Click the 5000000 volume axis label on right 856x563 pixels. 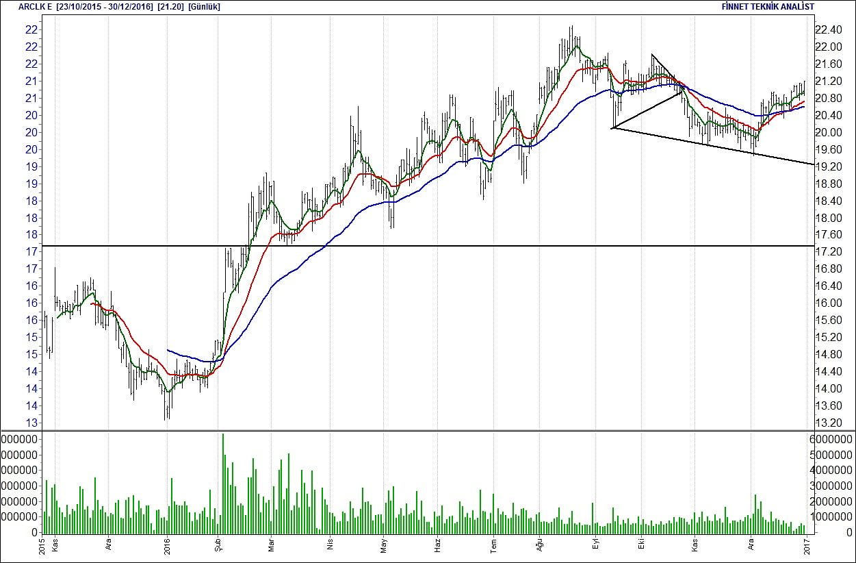[832, 455]
